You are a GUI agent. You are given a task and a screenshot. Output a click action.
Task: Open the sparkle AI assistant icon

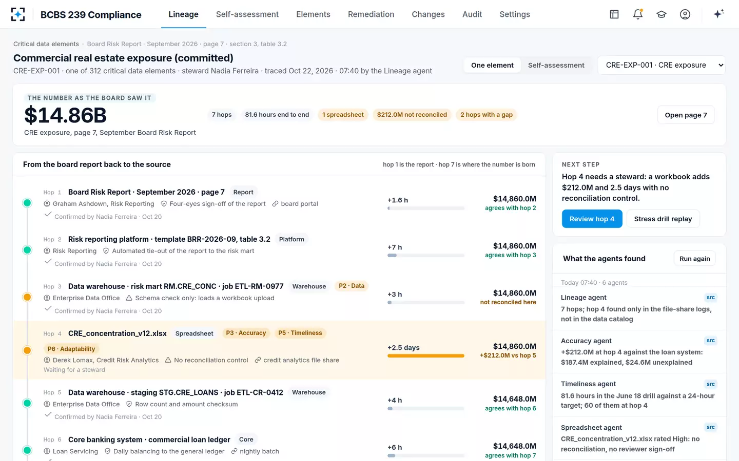(718, 14)
